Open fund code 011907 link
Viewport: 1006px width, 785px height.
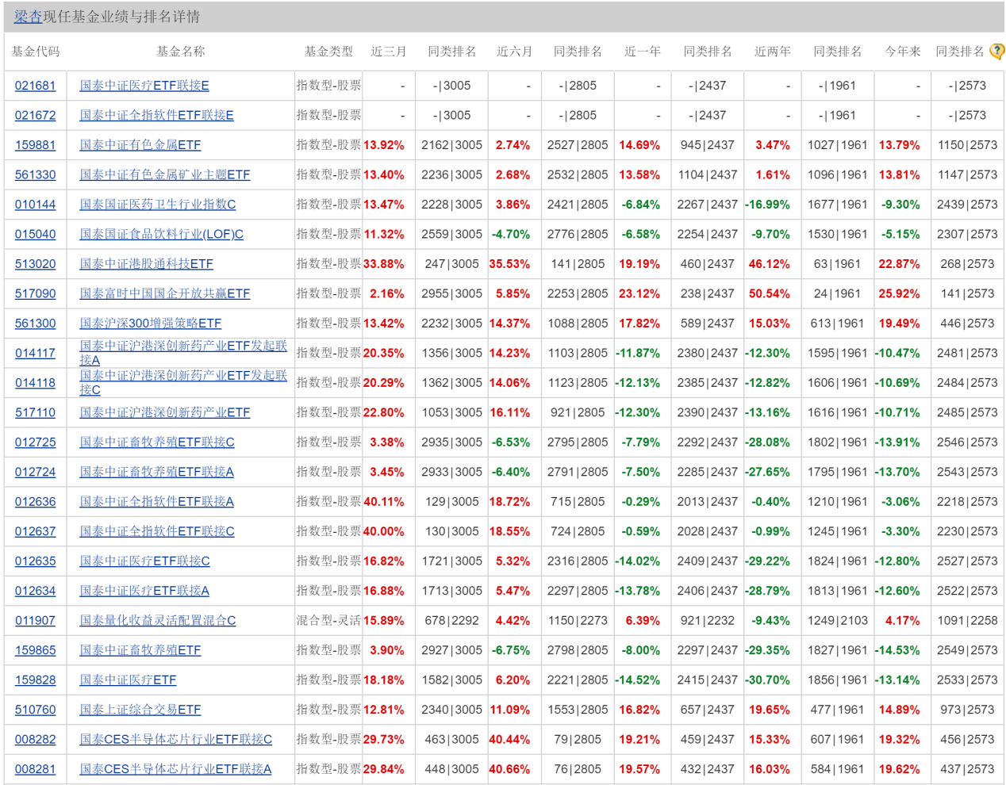(35, 621)
